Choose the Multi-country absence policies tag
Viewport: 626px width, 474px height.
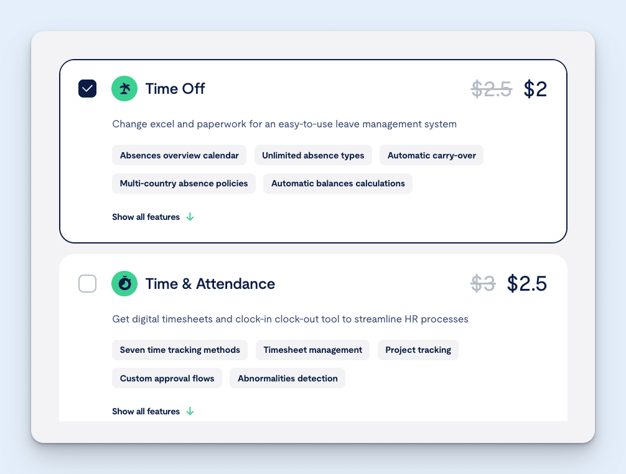(x=184, y=183)
